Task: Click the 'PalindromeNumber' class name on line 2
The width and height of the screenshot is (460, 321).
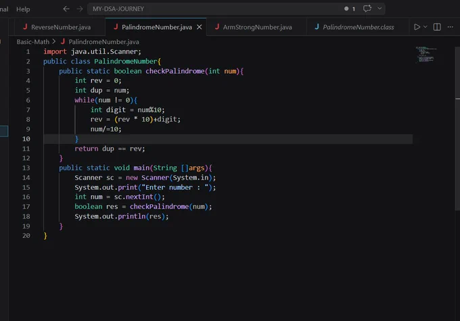Action: (x=126, y=61)
